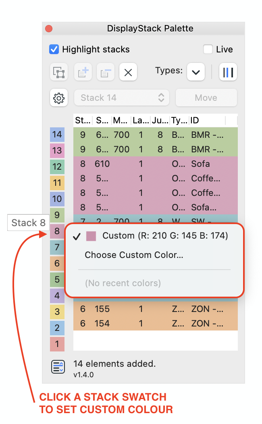Close the DisplayStack Palette with red button
Viewport: 262px width, 424px height.
(x=49, y=28)
